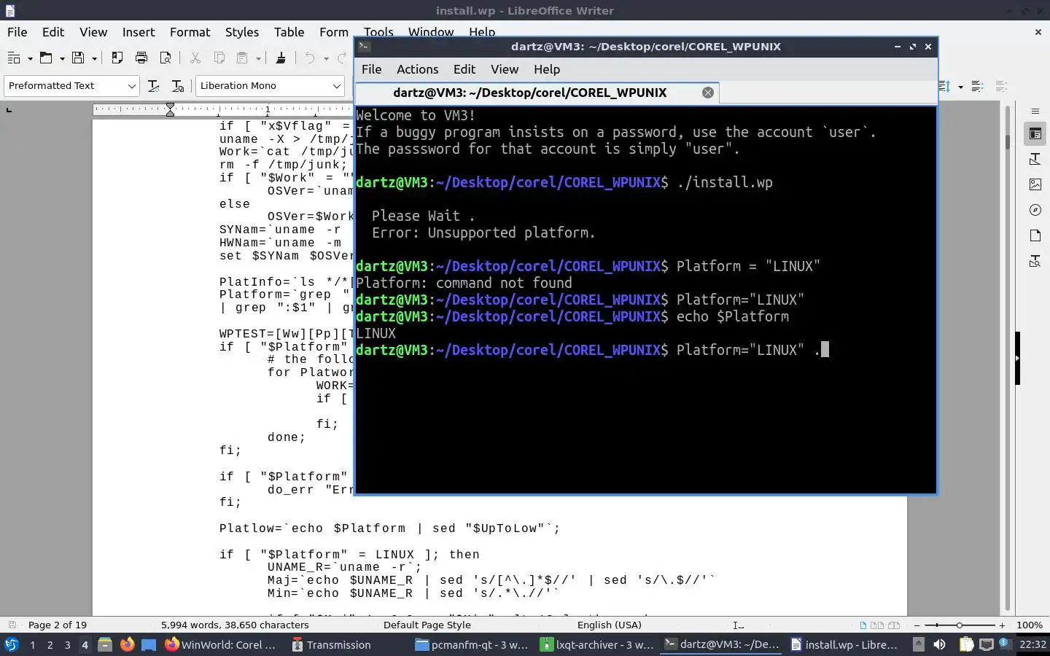Switch to virtual desktop 2
Screen dimensions: 1050x656
point(50,644)
